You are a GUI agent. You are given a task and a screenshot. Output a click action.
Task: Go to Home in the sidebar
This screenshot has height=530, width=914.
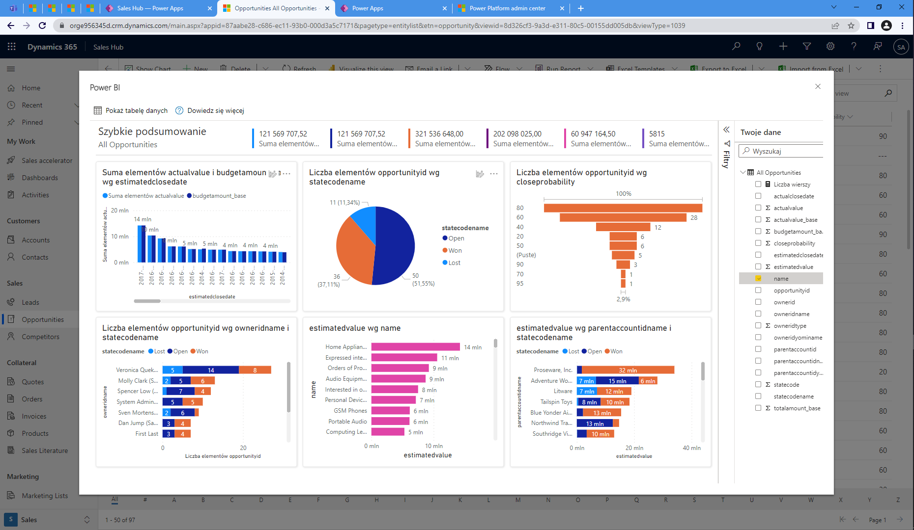31,88
